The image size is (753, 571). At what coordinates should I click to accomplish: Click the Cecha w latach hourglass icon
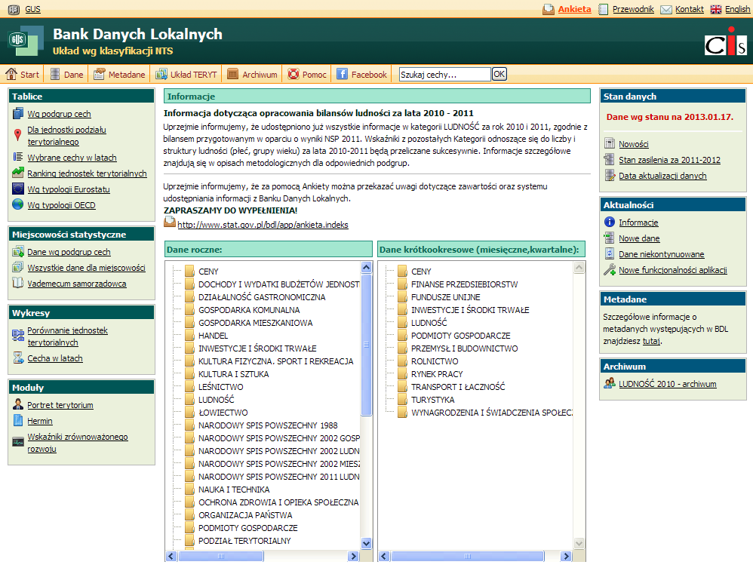[x=18, y=358]
